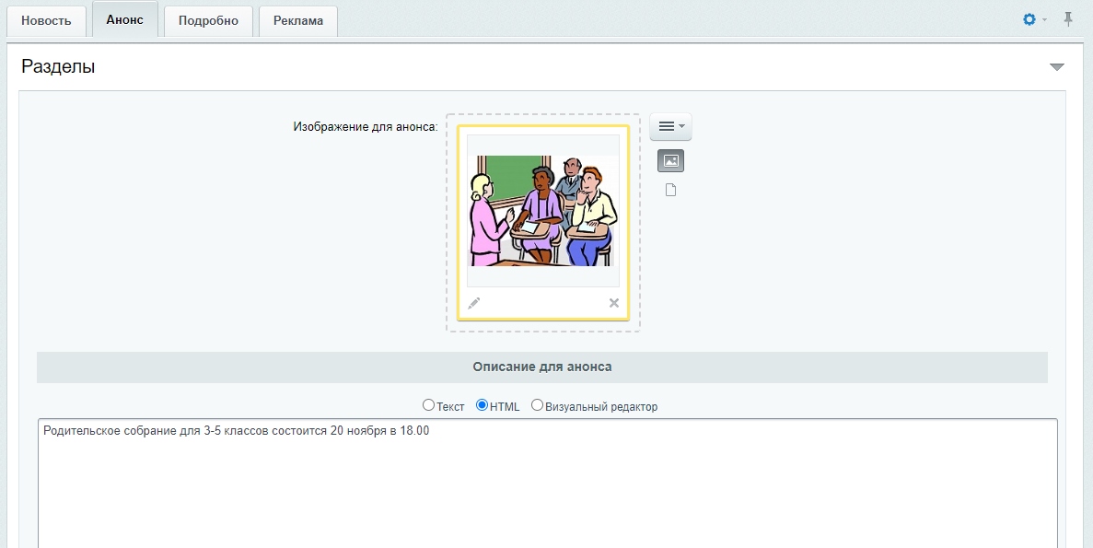Click the Изображение для анонса label
This screenshot has width=1093, height=548.
click(x=366, y=127)
